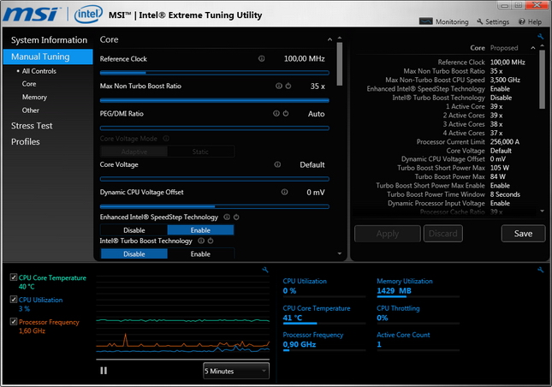Click the Max Non Turbo Boost Ratio slider
552x387 pixels.
tap(215, 100)
